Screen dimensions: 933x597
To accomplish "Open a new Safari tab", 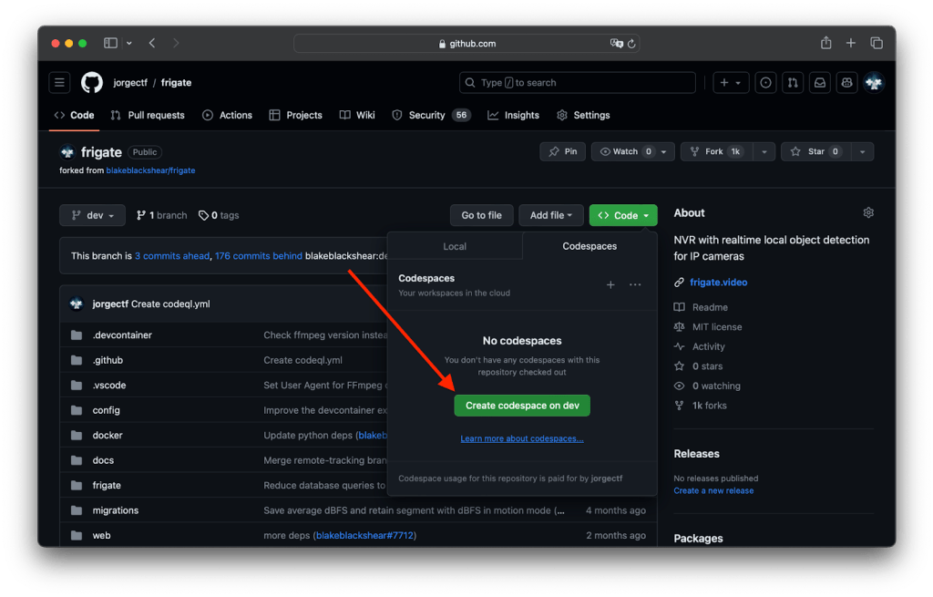I will click(851, 43).
